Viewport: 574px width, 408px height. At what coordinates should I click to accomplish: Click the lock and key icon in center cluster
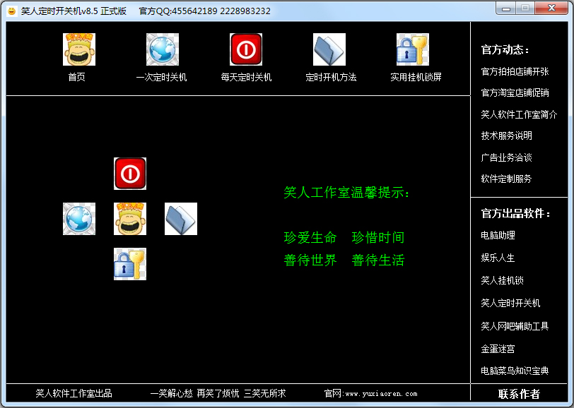(x=130, y=264)
